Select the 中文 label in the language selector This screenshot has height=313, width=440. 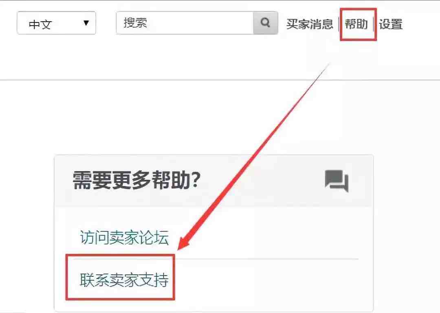[x=40, y=24]
